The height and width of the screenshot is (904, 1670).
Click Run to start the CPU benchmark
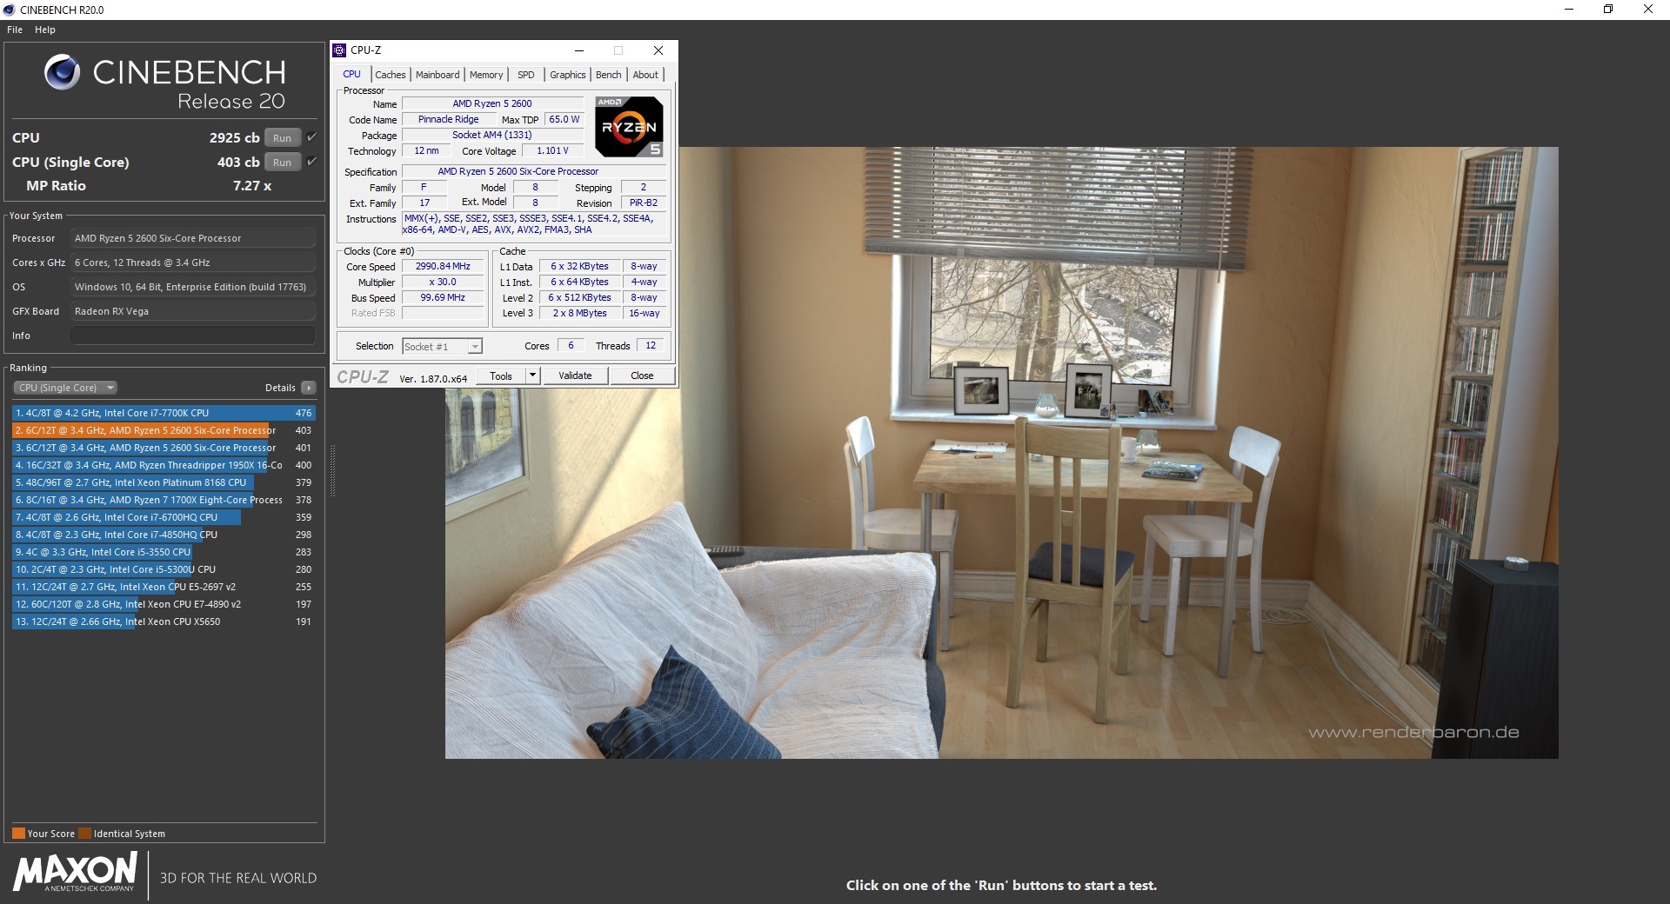281,137
